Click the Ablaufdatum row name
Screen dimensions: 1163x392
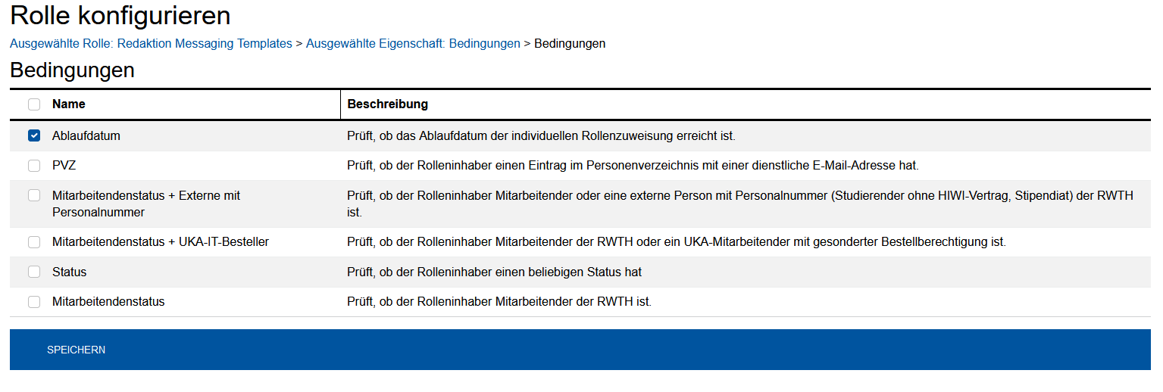[86, 136]
